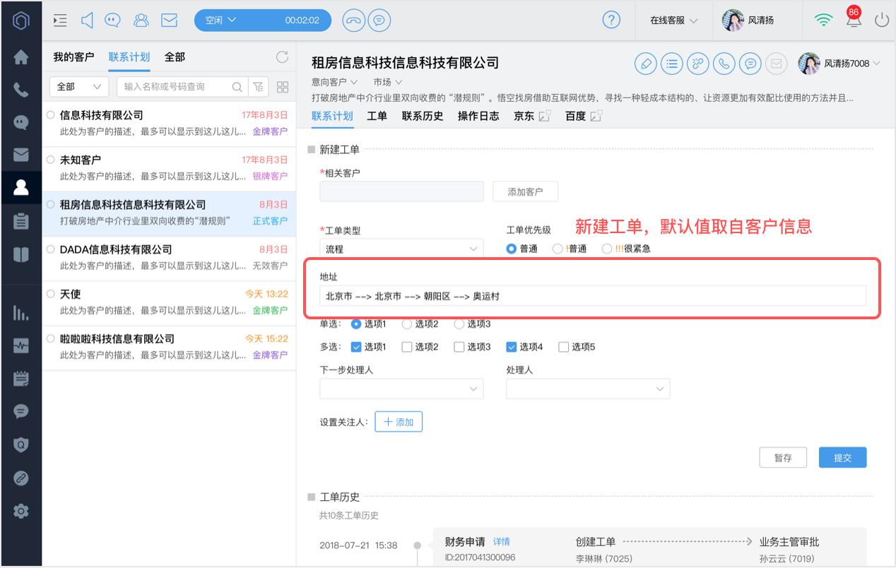Screen dimensions: 896x568
Task: Click the power logout icon
Action: coord(881,20)
